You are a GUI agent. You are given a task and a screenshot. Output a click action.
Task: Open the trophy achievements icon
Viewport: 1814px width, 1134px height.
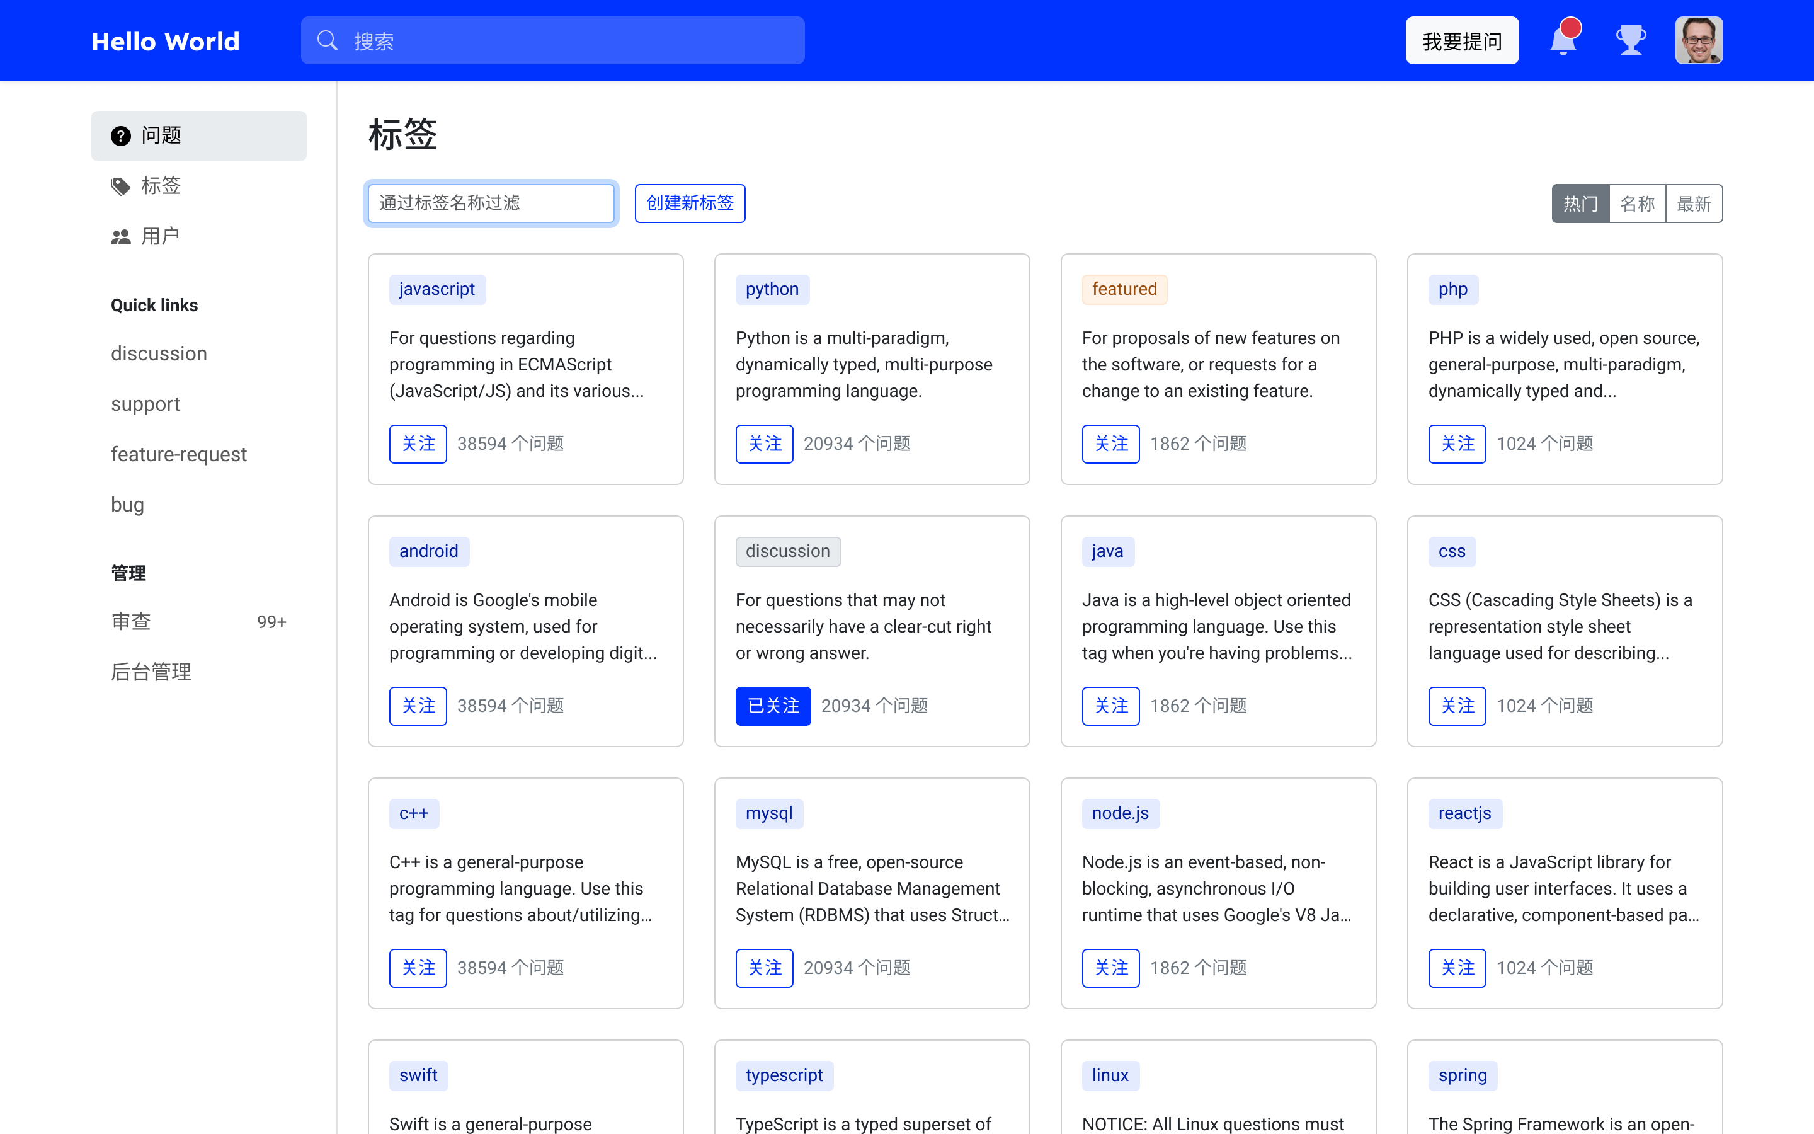pos(1630,40)
